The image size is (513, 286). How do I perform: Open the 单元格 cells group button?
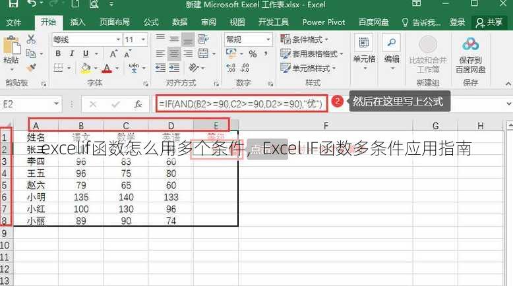click(x=364, y=52)
